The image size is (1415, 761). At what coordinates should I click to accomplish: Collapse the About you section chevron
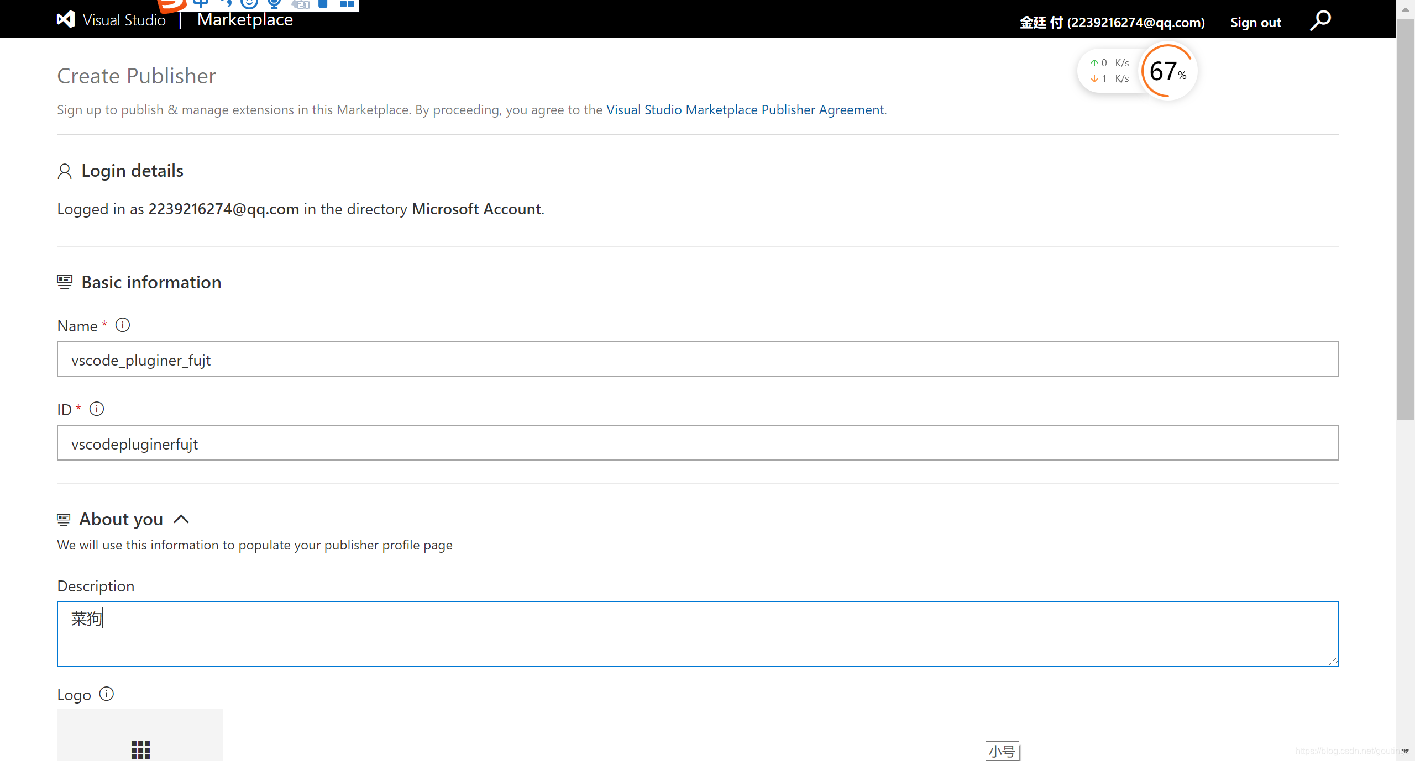coord(181,520)
